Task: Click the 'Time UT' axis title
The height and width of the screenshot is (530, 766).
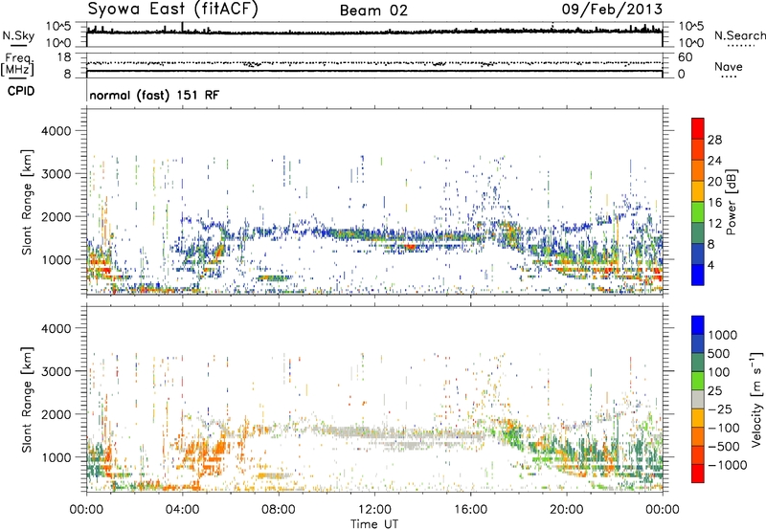Action: pos(374,524)
